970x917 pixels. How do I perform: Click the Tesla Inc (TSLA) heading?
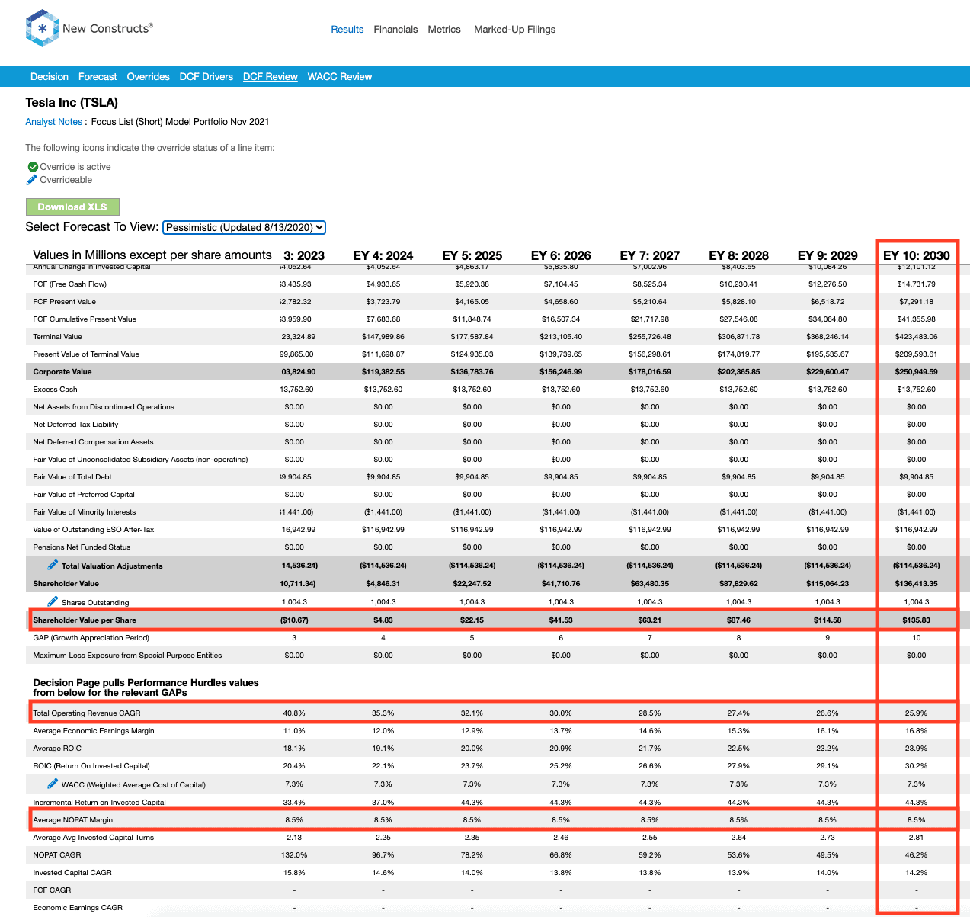pyautogui.click(x=72, y=103)
